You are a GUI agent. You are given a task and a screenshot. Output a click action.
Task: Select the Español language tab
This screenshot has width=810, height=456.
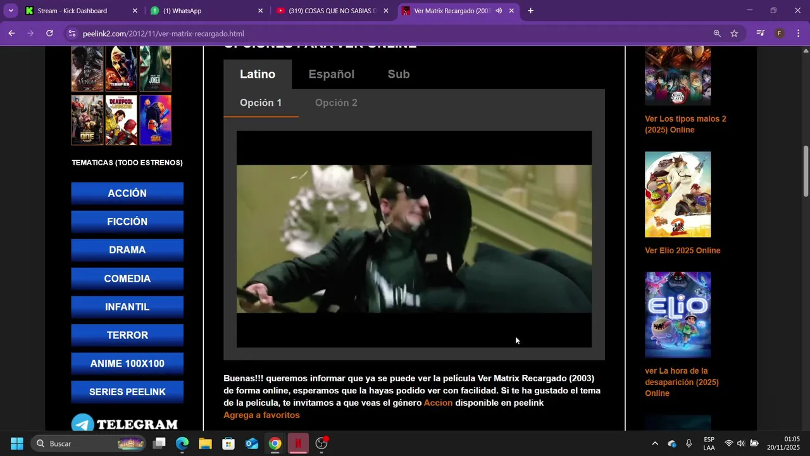tap(332, 74)
